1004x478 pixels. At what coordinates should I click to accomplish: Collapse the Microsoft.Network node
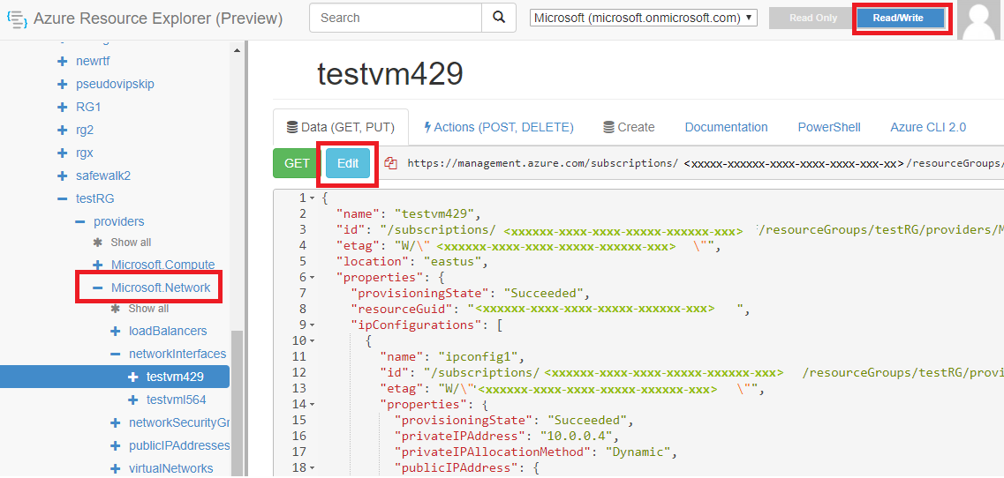pyautogui.click(x=97, y=288)
